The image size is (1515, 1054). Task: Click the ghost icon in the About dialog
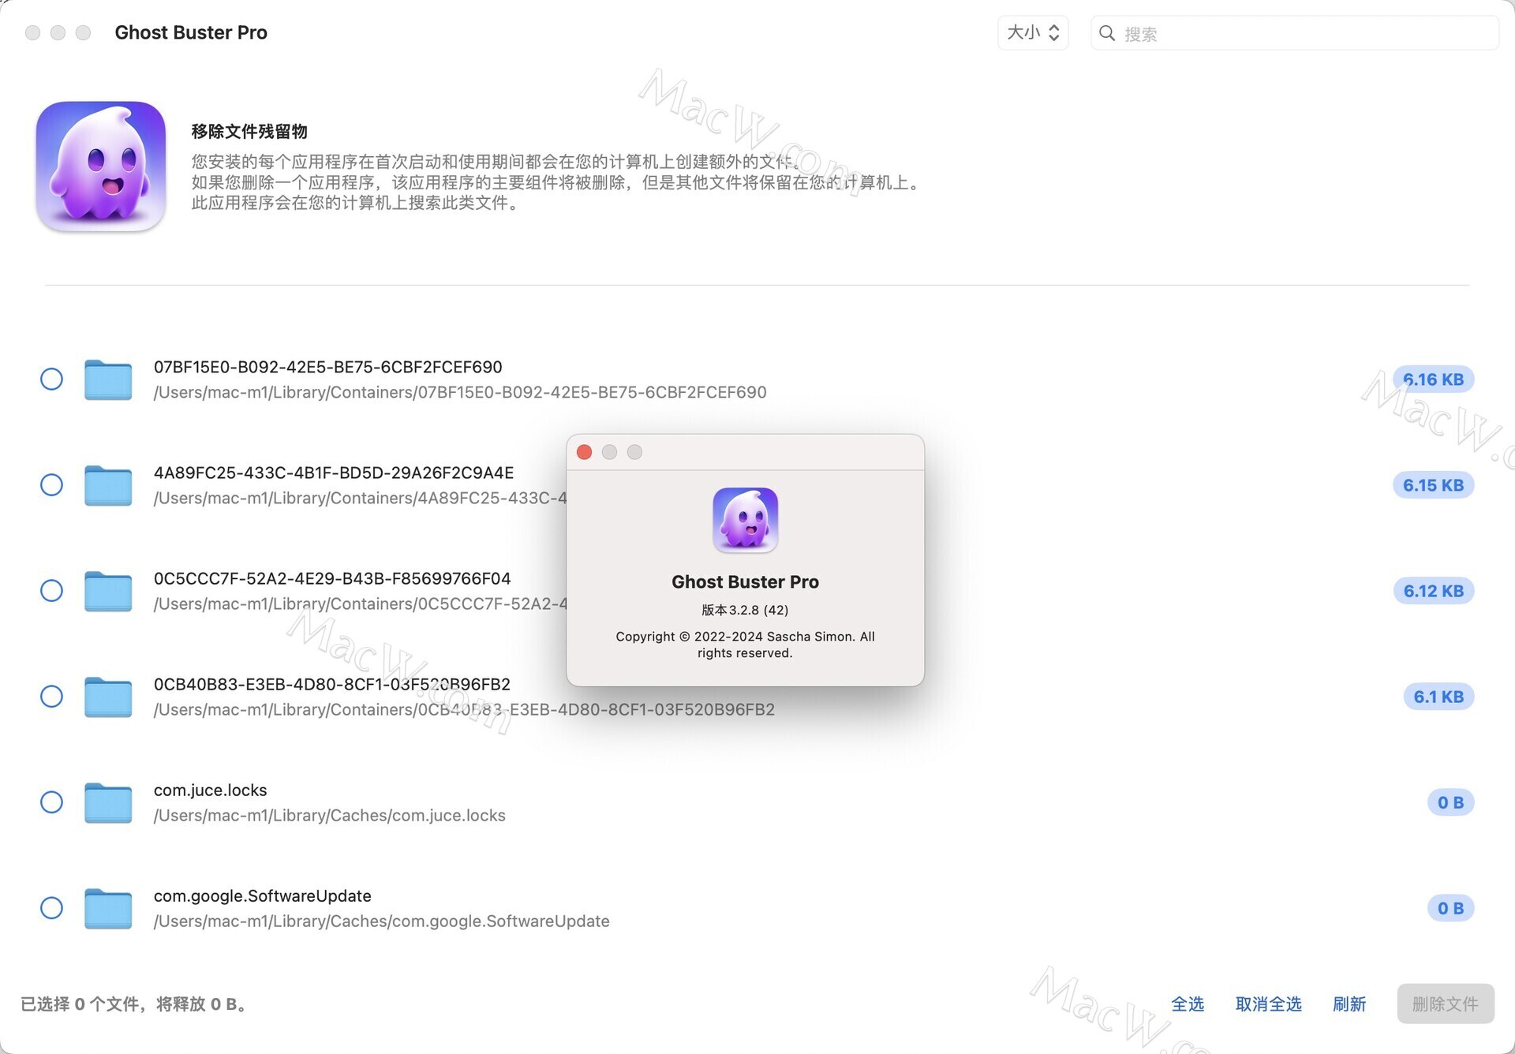745,520
